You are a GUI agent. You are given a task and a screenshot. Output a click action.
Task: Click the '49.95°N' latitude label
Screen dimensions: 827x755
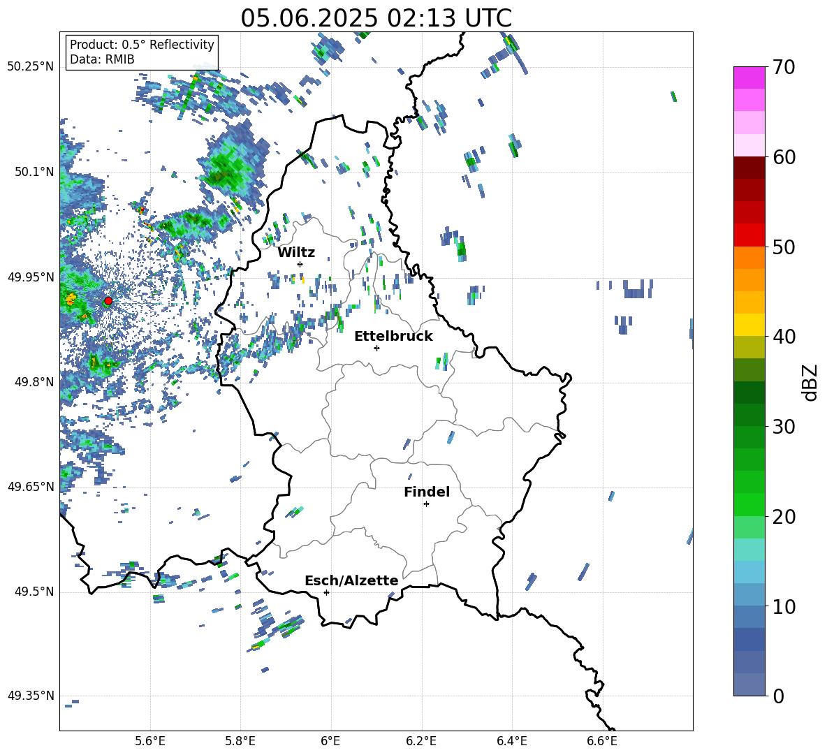tap(31, 277)
